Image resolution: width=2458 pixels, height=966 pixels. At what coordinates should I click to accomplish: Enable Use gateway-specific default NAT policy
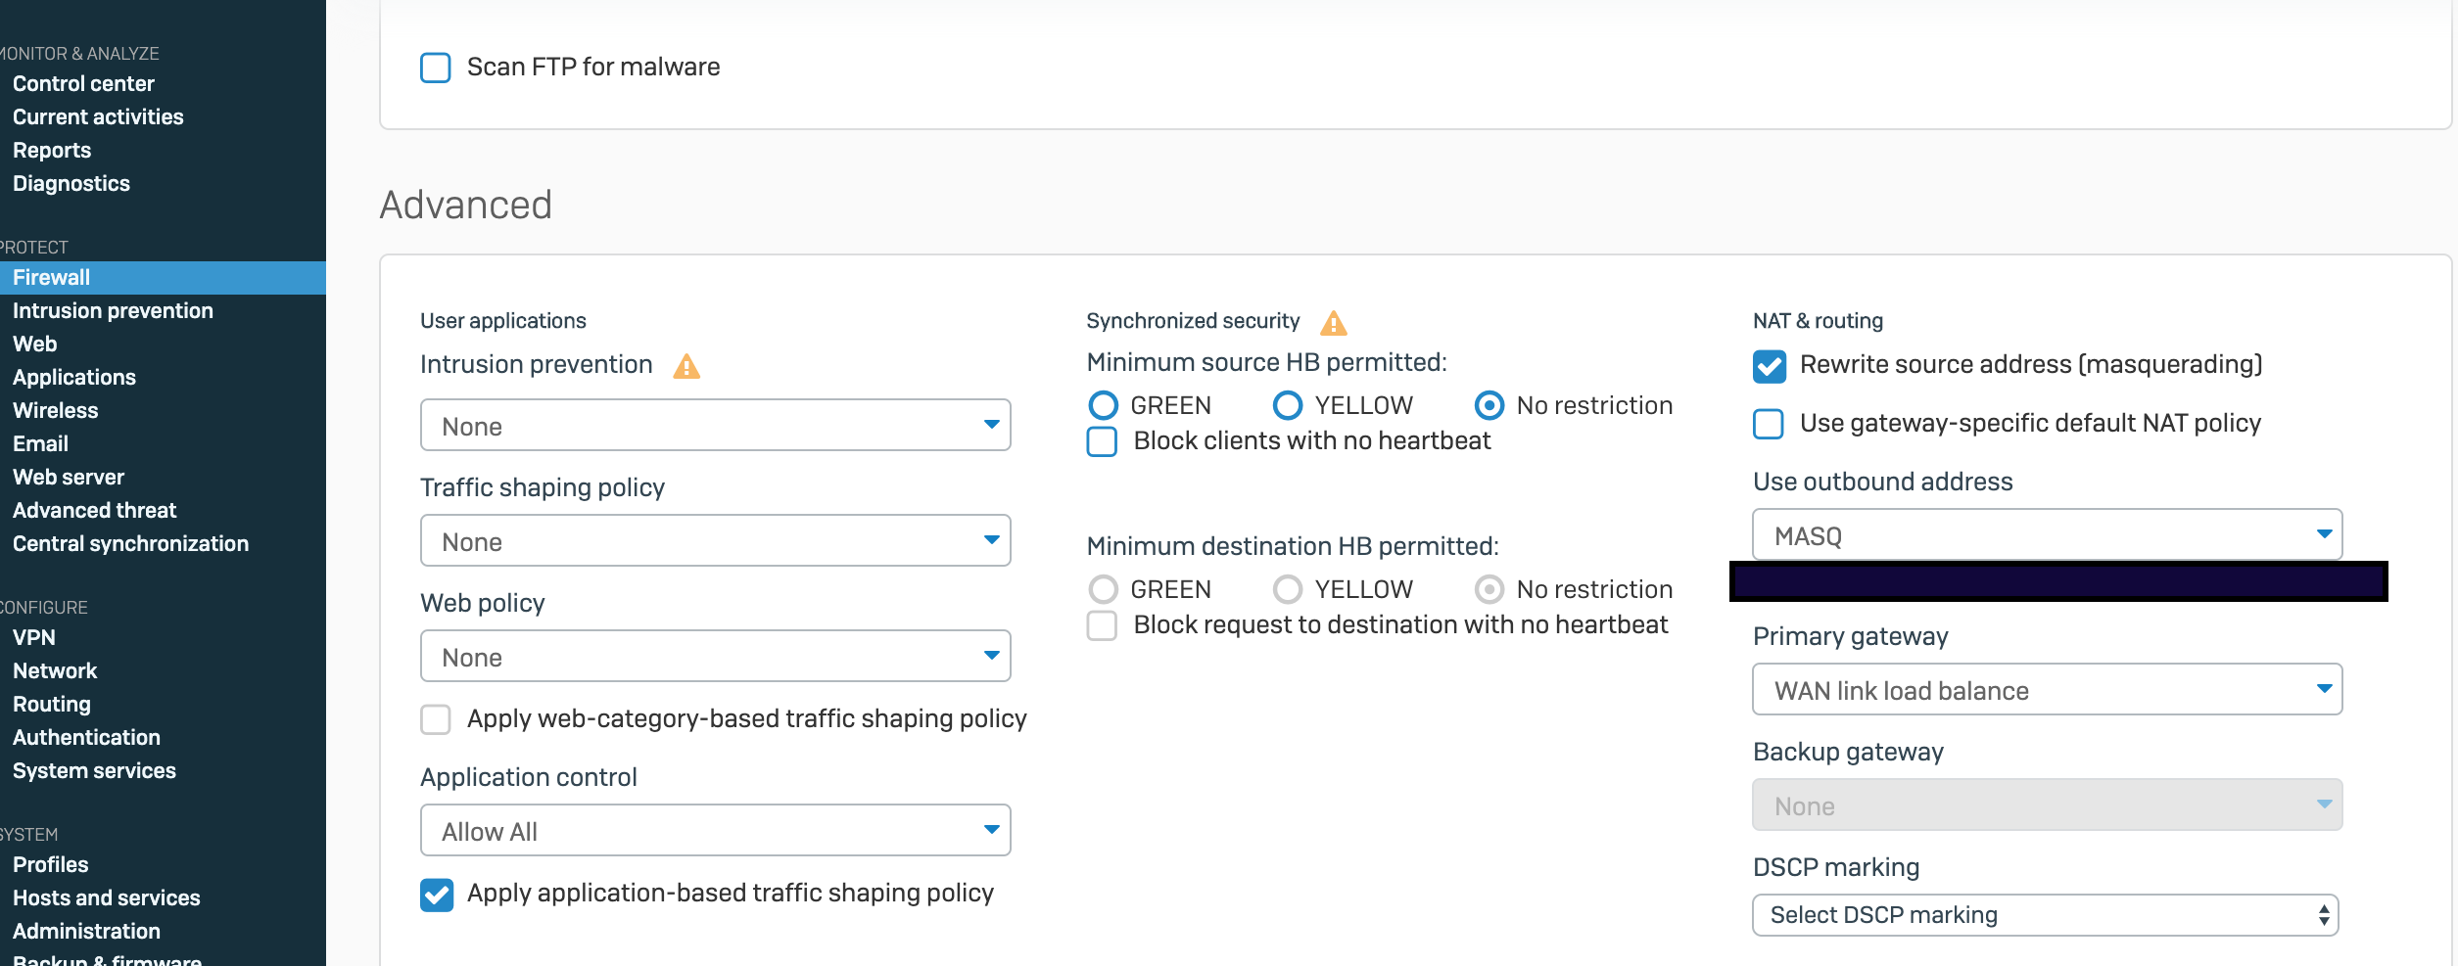1769,424
